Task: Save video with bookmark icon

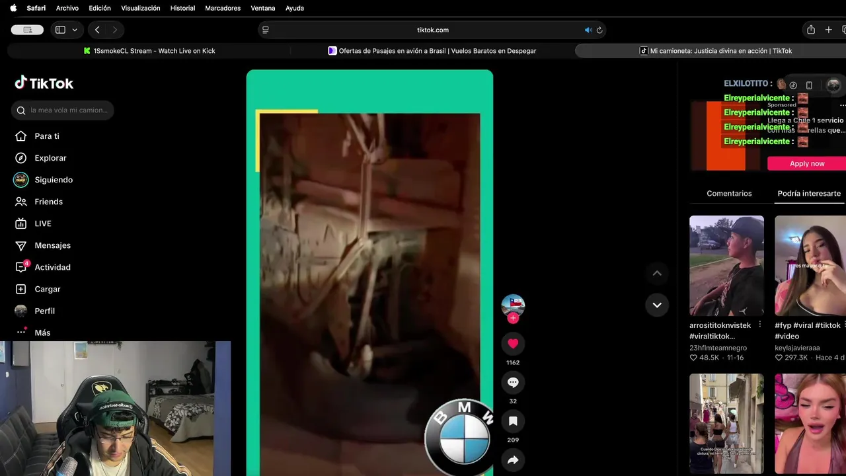Action: [513, 421]
